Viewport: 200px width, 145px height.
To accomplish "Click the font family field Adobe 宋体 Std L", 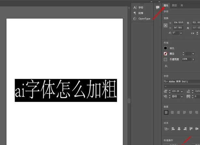I will tap(184, 81).
